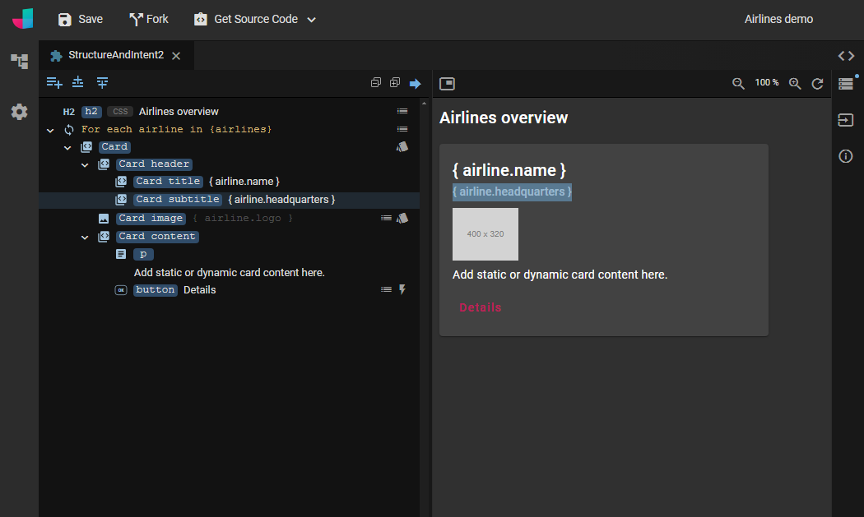Open the data/properties panel icon on right
This screenshot has width=864, height=517.
[x=846, y=84]
